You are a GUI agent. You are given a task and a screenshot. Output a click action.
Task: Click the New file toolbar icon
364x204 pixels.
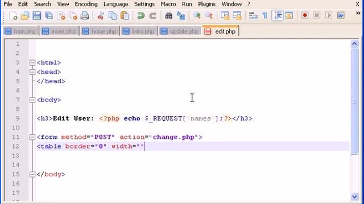[x=13, y=16]
